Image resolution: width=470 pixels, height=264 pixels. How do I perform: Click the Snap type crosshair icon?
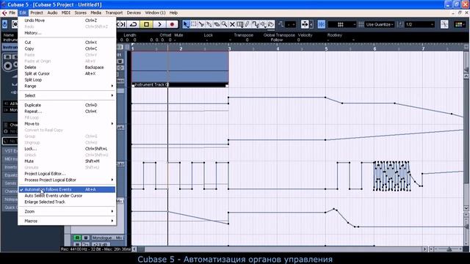[x=305, y=24]
